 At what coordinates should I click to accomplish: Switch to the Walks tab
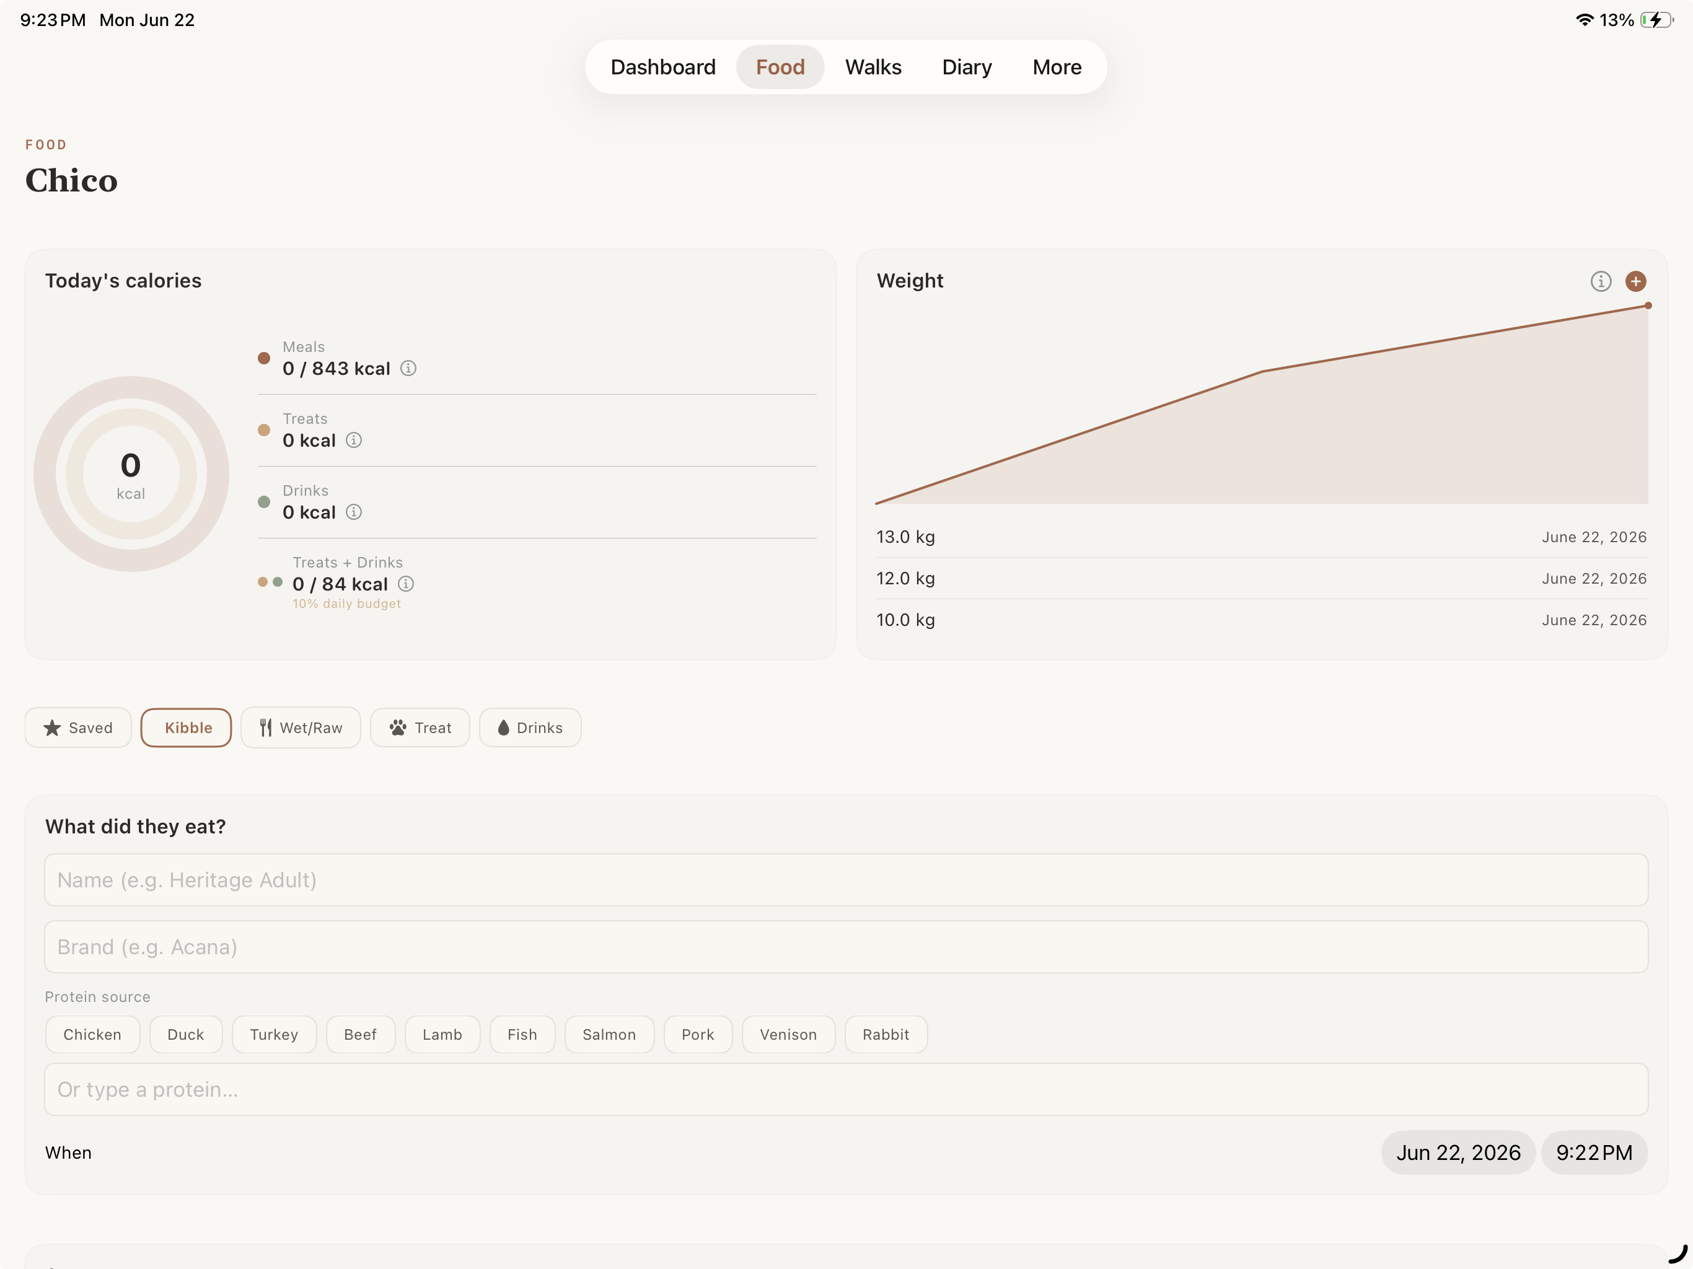click(x=873, y=68)
